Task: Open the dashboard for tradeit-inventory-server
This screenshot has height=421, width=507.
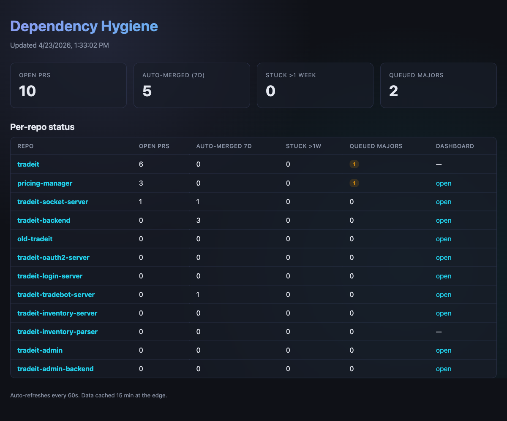Action: click(x=444, y=313)
